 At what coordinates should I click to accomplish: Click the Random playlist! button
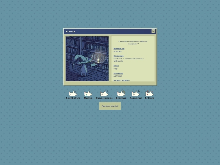pyautogui.click(x=110, y=106)
